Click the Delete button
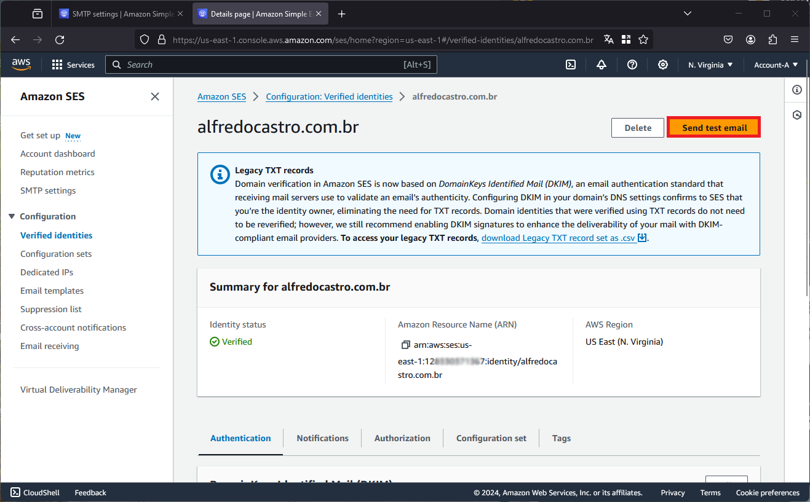The width and height of the screenshot is (810, 502). [x=638, y=128]
